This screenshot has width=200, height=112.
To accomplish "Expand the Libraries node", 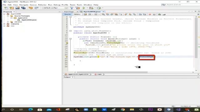I will pos(8,22).
